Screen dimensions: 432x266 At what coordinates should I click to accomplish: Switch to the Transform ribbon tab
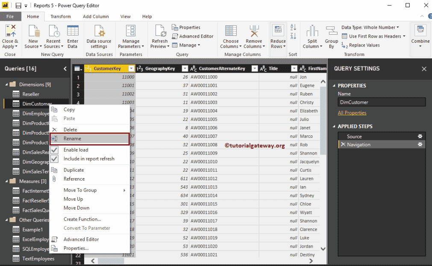click(60, 16)
